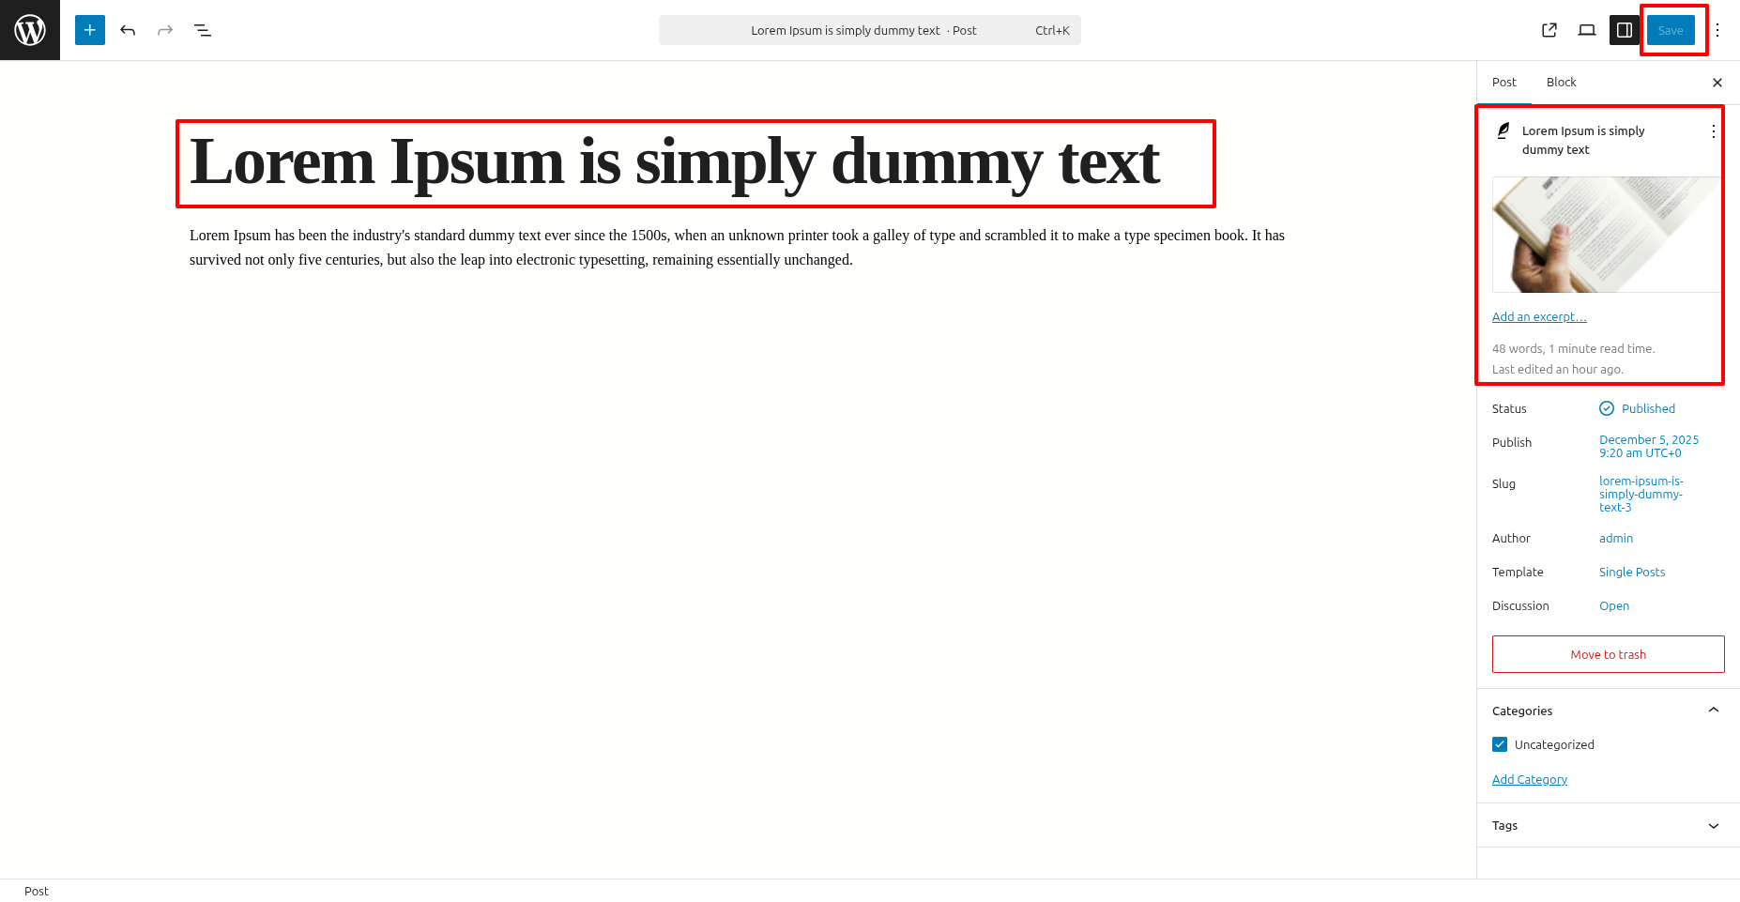Screen dimensions: 1740x902
Task: Open the device preview laptop icon
Action: point(1587,30)
